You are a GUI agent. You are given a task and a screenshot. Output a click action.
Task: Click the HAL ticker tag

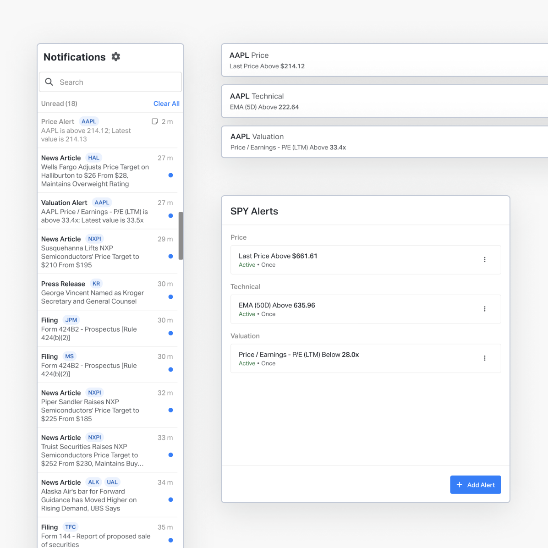point(93,158)
